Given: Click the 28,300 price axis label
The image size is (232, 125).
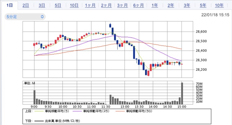Looking at the screenshot, I should 201,60.
